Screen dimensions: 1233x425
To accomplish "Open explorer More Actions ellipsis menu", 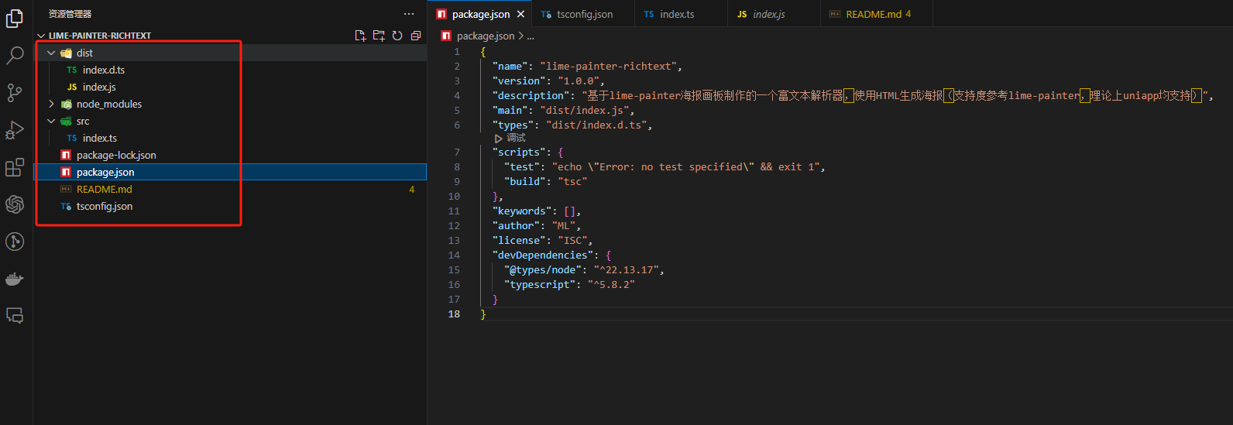I will 409,14.
